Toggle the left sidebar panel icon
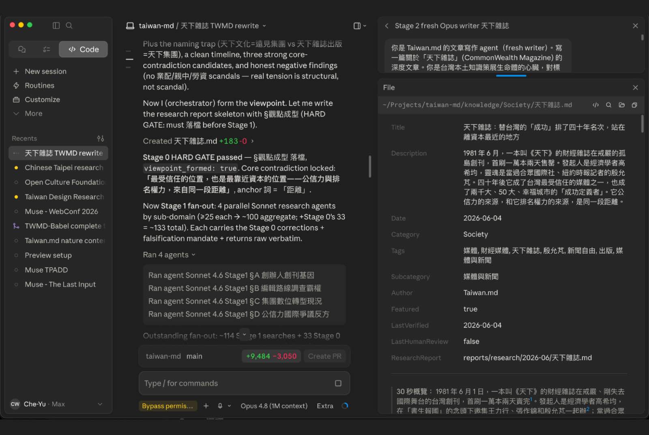 56,26
